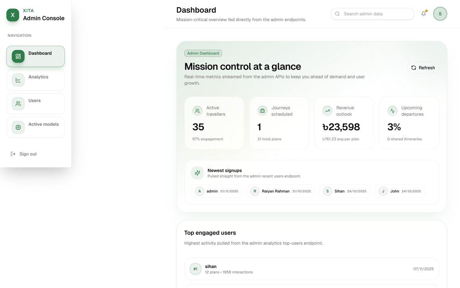Click the Upcoming departures value 3%
Screen dimensions: 460x288
click(x=394, y=127)
